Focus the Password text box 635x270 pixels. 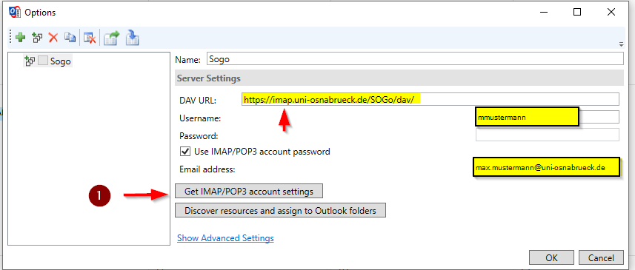point(547,135)
